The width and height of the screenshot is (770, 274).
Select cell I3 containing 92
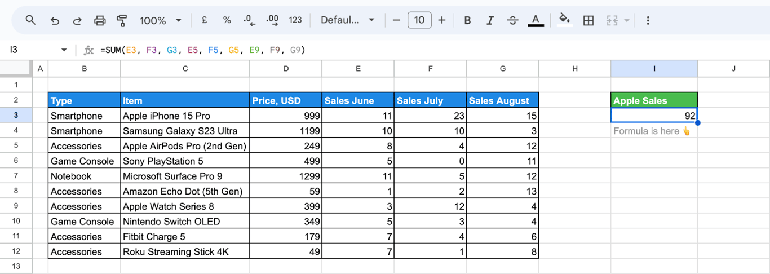pos(654,116)
